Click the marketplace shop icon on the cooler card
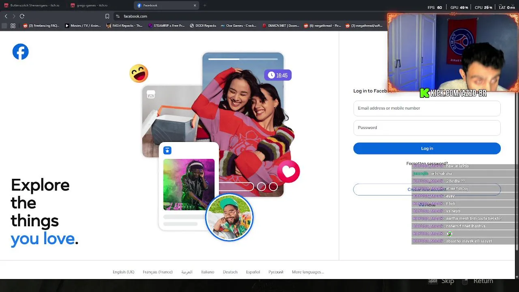This screenshot has height=292, width=519. point(151,94)
